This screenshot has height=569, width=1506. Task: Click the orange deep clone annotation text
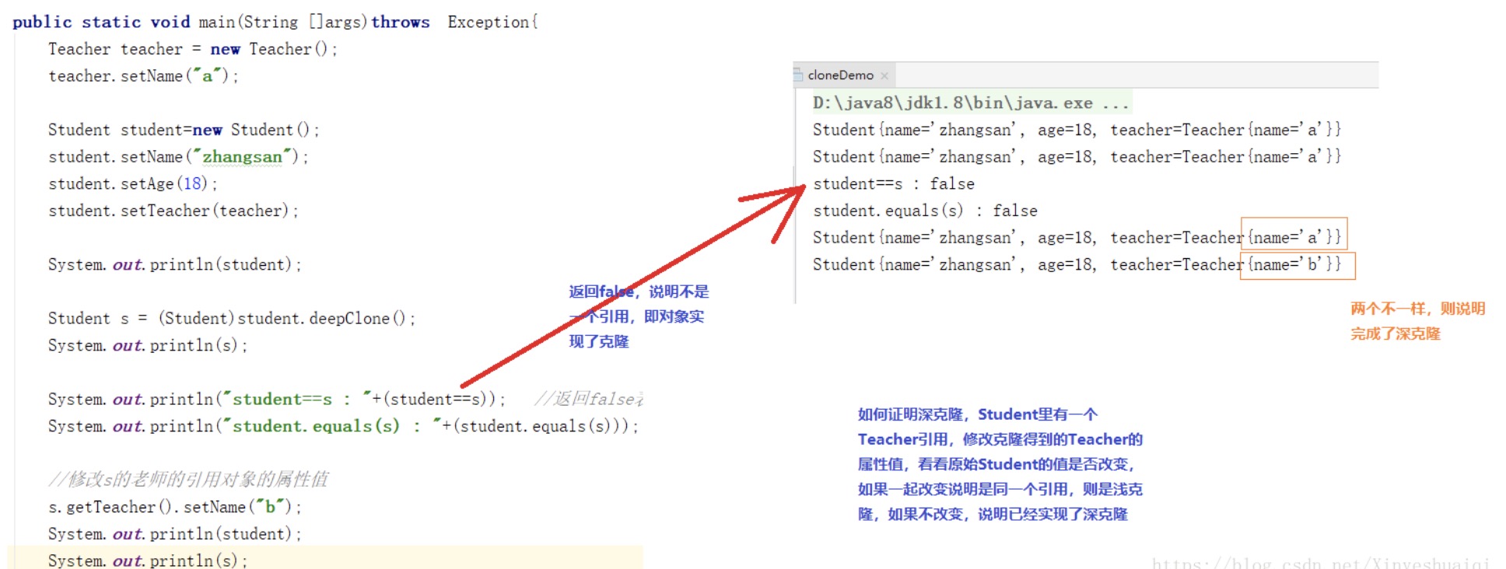(1417, 321)
